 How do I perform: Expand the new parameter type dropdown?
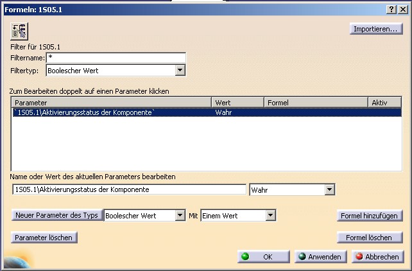pos(180,216)
